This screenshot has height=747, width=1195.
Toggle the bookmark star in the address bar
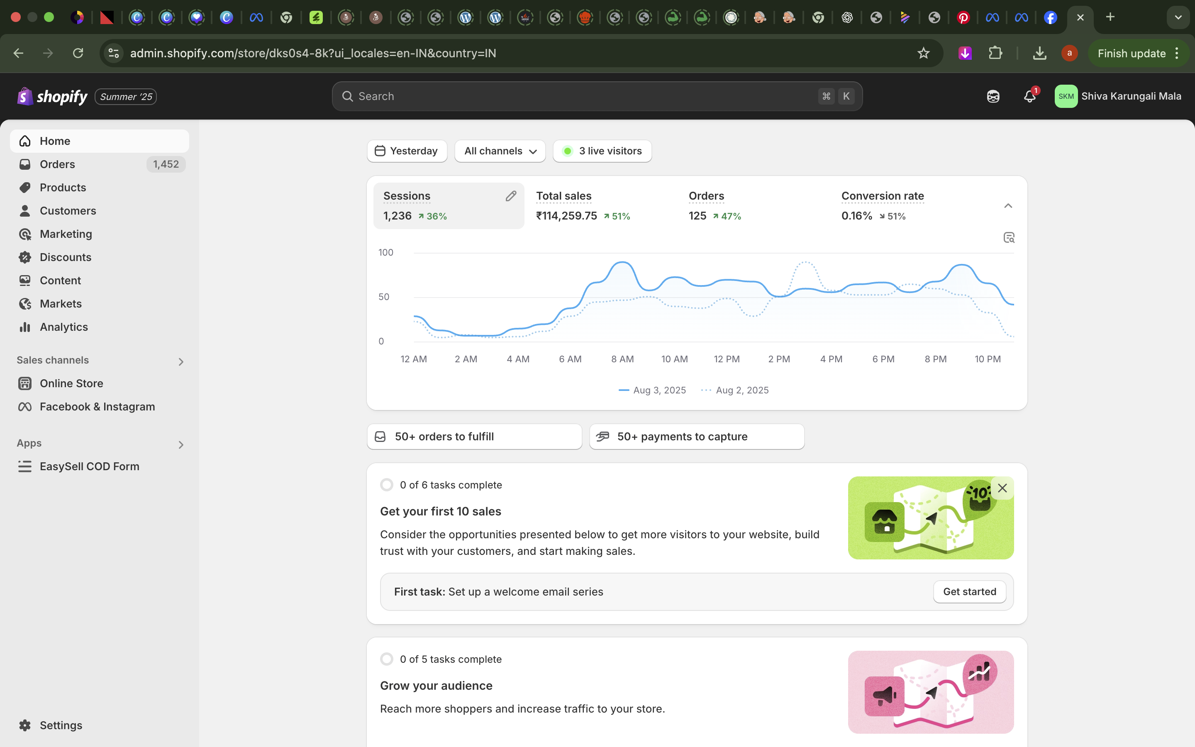point(923,53)
